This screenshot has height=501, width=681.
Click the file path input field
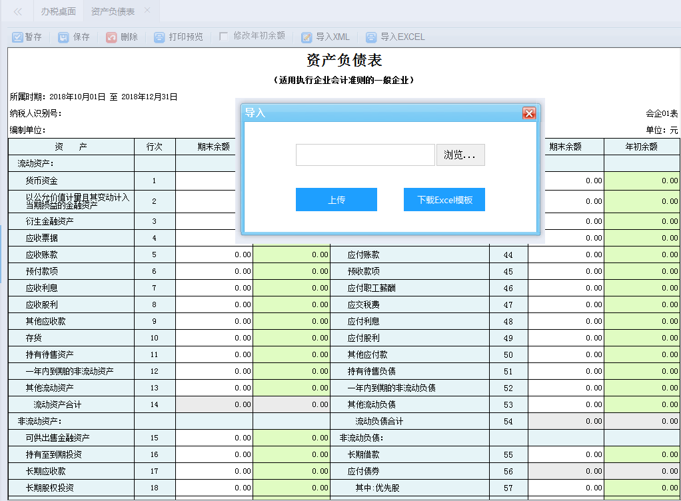(x=366, y=155)
